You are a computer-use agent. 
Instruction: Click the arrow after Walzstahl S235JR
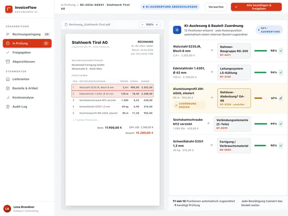pos(212,50)
